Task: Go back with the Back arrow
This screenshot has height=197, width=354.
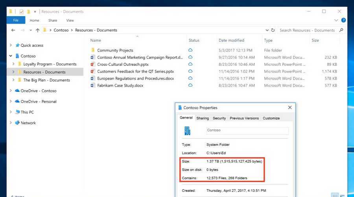Action: click(x=13, y=30)
